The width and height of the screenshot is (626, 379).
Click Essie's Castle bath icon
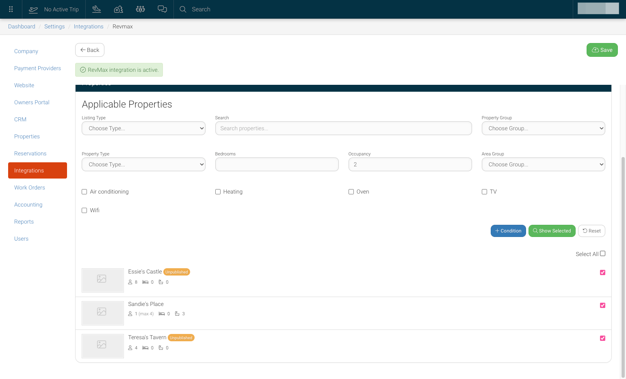161,282
